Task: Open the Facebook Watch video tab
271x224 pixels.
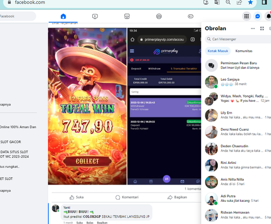Action: click(95, 16)
